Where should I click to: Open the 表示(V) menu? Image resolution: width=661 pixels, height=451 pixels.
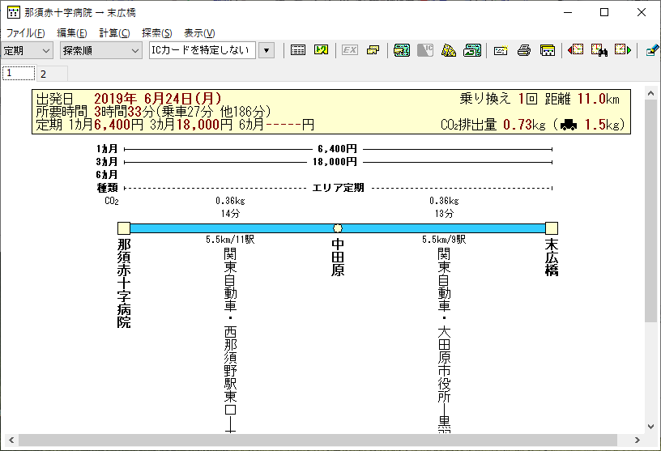(199, 33)
